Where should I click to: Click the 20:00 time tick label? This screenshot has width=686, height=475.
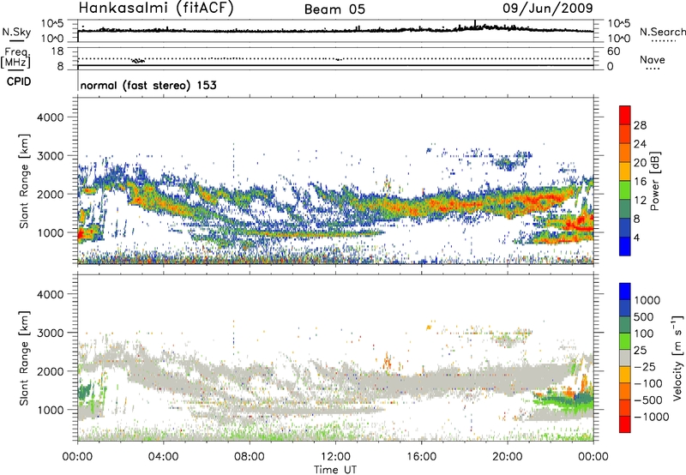tap(507, 457)
